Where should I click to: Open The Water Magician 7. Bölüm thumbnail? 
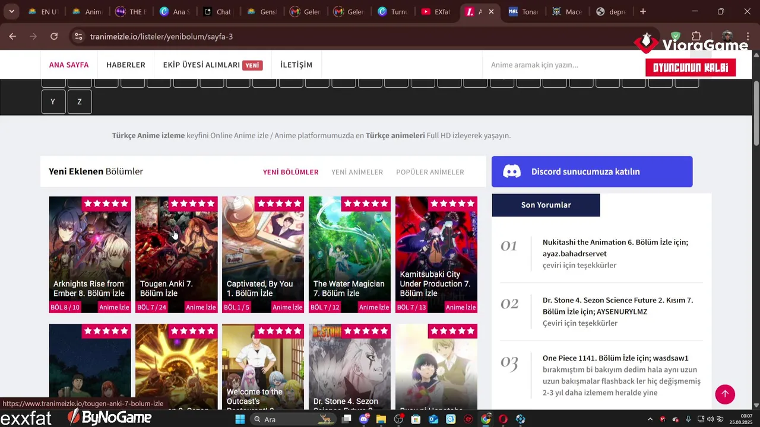pyautogui.click(x=350, y=254)
